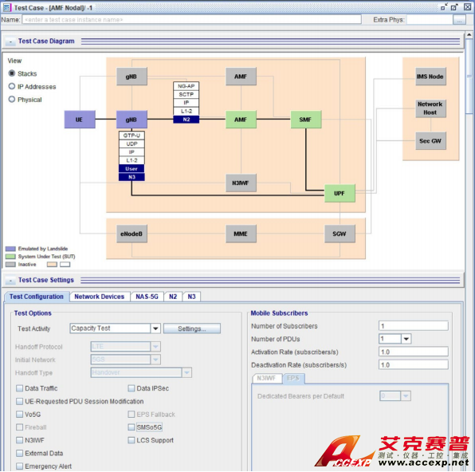Click the Settings... button

[192, 328]
